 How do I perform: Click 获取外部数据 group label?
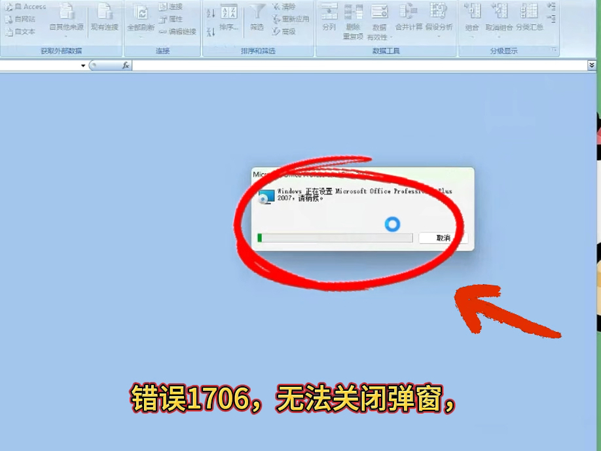point(62,50)
